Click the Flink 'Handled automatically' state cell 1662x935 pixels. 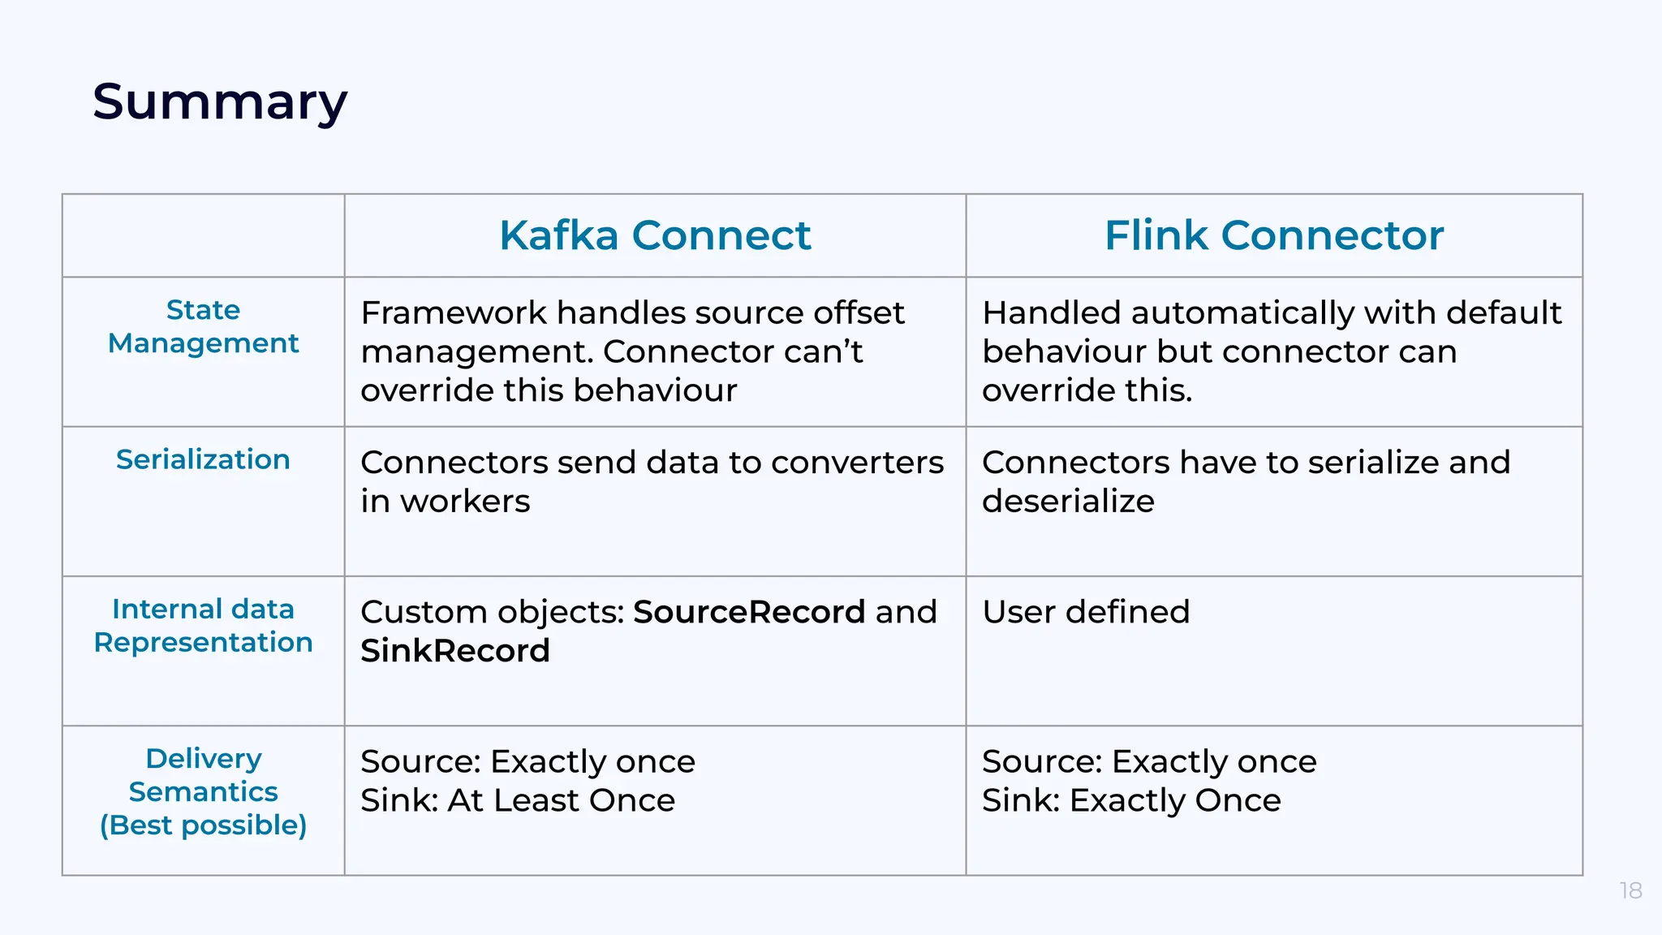[x=1271, y=351]
